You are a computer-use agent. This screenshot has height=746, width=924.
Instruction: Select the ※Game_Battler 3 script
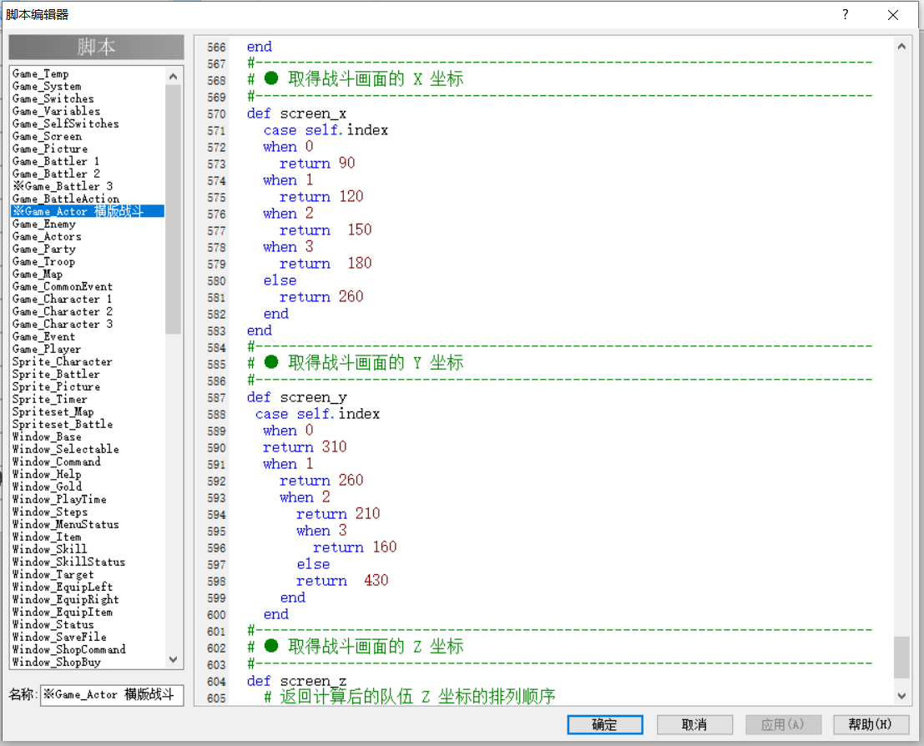pyautogui.click(x=63, y=186)
